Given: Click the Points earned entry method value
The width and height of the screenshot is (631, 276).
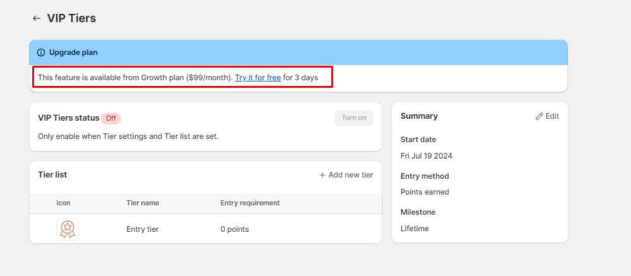Looking at the screenshot, I should click(x=425, y=192).
